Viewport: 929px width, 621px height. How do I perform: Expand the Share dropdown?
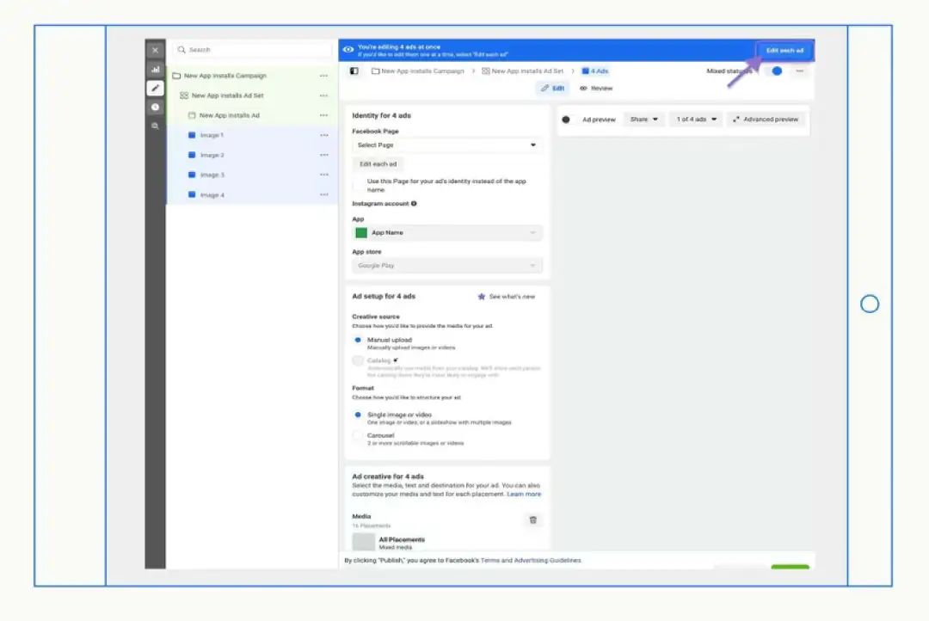[644, 120]
